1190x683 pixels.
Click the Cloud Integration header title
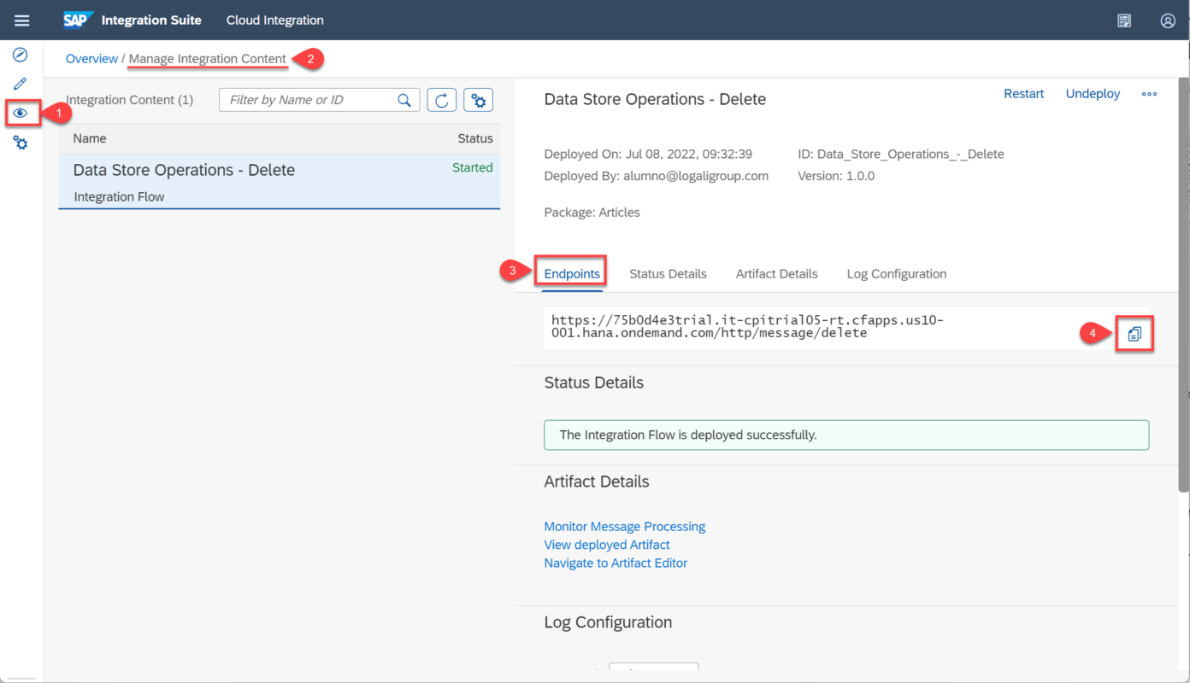click(275, 20)
